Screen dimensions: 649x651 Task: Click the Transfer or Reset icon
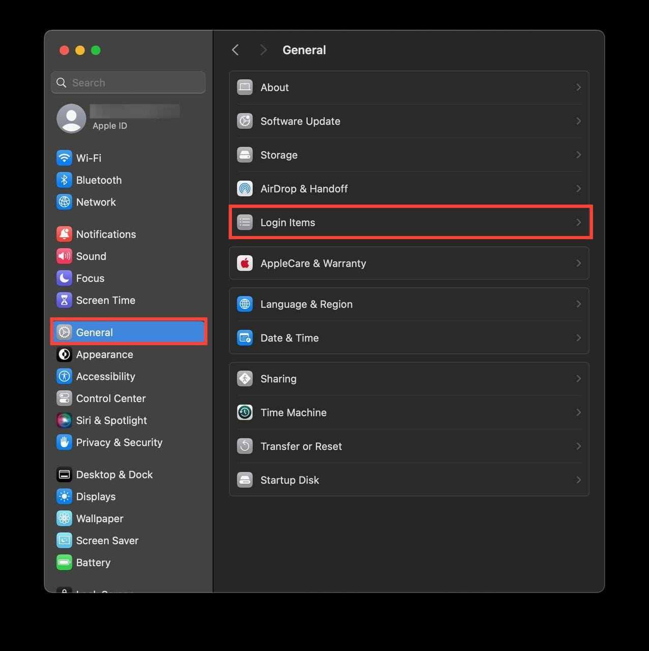(x=245, y=446)
